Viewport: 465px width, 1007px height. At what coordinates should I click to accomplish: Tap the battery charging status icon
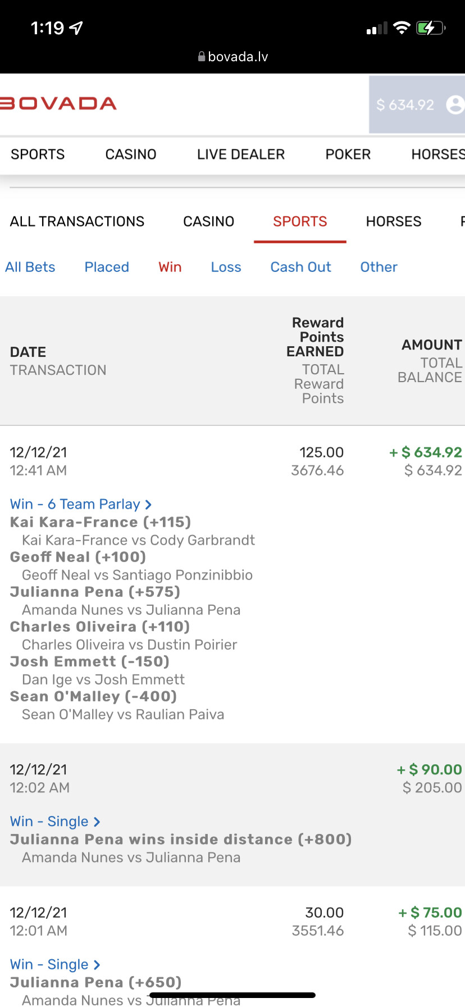tap(430, 28)
